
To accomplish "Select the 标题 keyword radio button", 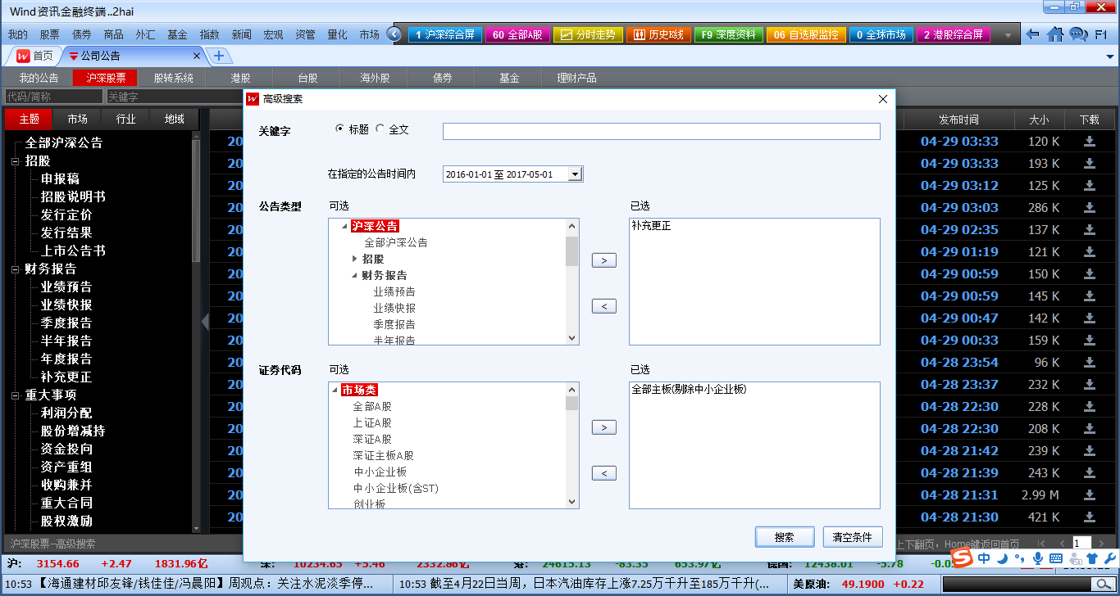I will pyautogui.click(x=340, y=129).
